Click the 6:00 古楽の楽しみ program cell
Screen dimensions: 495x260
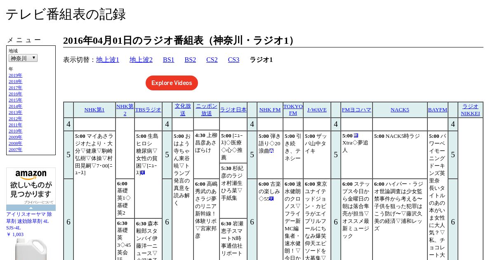tap(270, 220)
